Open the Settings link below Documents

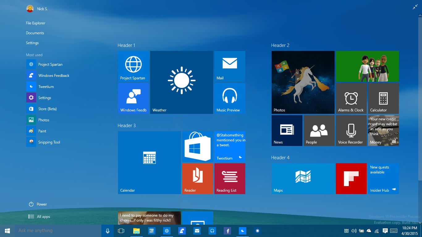pyautogui.click(x=32, y=43)
